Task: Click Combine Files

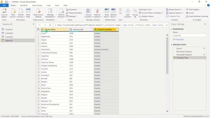Action: (173, 16)
